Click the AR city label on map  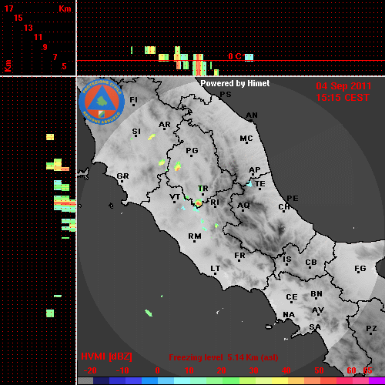pyautogui.click(x=165, y=125)
